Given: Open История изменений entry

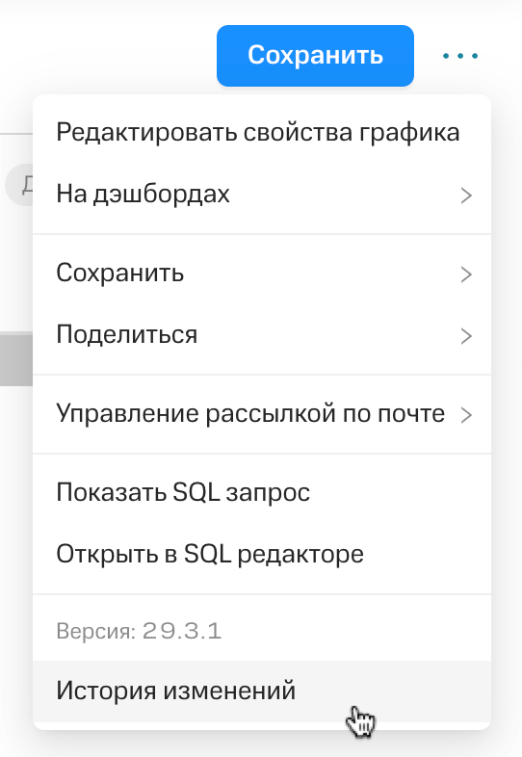Looking at the screenshot, I should coord(262,691).
